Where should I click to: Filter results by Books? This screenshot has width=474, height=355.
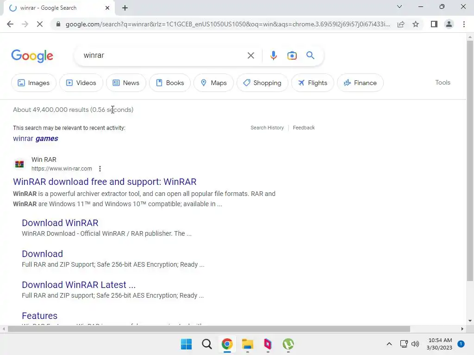coord(170,83)
